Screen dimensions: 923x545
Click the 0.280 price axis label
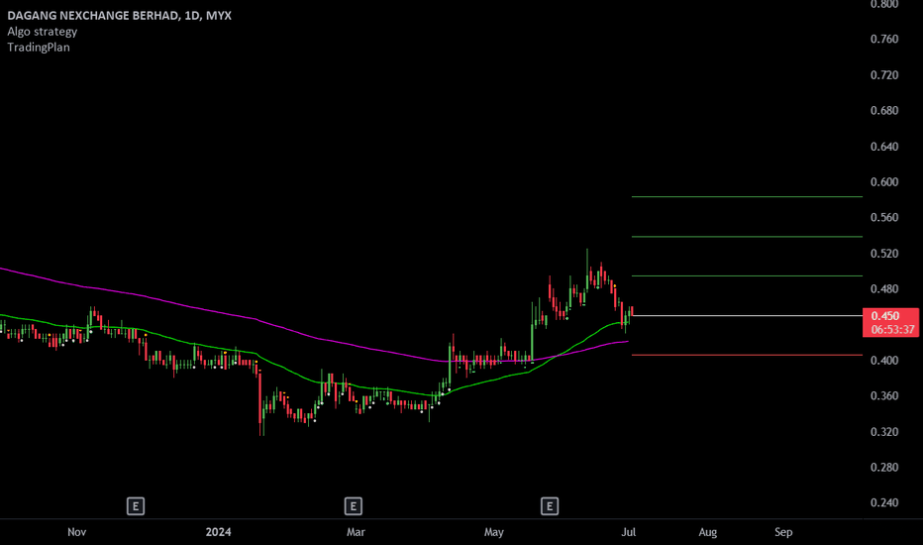pos(884,467)
